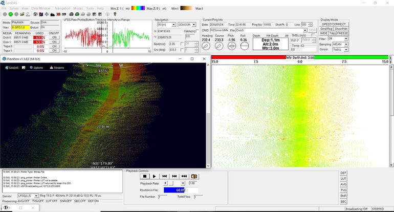Click the Roll indicator dial
The height and width of the screenshot is (212, 394).
pos(244,46)
